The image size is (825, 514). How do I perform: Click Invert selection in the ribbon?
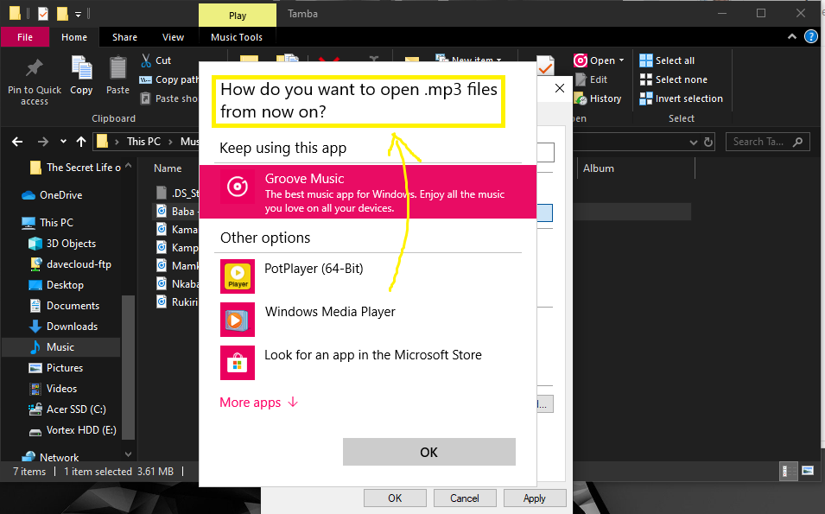coord(682,98)
